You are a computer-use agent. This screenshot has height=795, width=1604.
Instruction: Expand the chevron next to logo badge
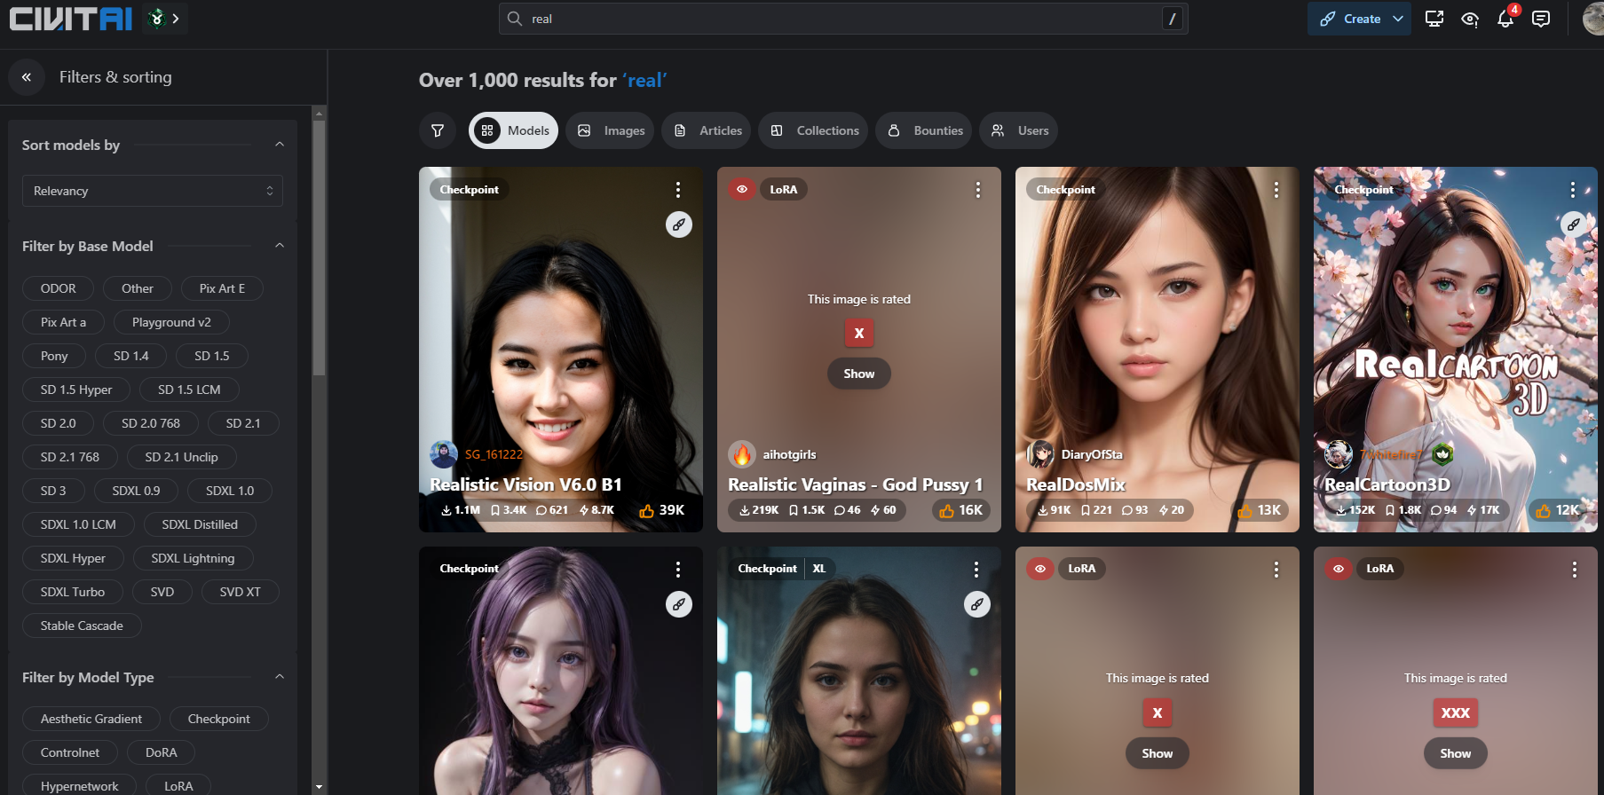(176, 19)
